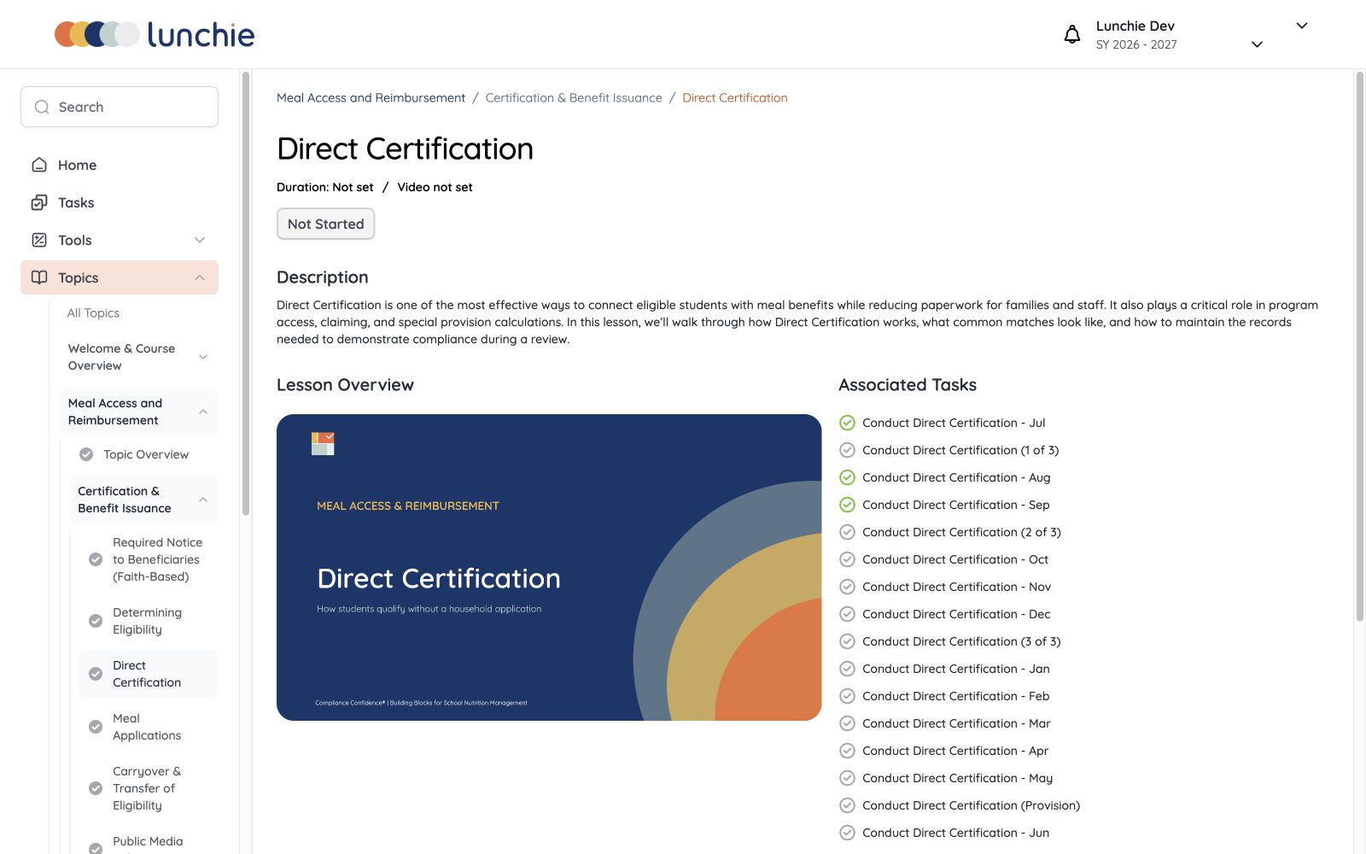Toggle completion for Conduct Direct Certification - Oct
Viewport: 1366px width, 854px height.
[x=847, y=559]
